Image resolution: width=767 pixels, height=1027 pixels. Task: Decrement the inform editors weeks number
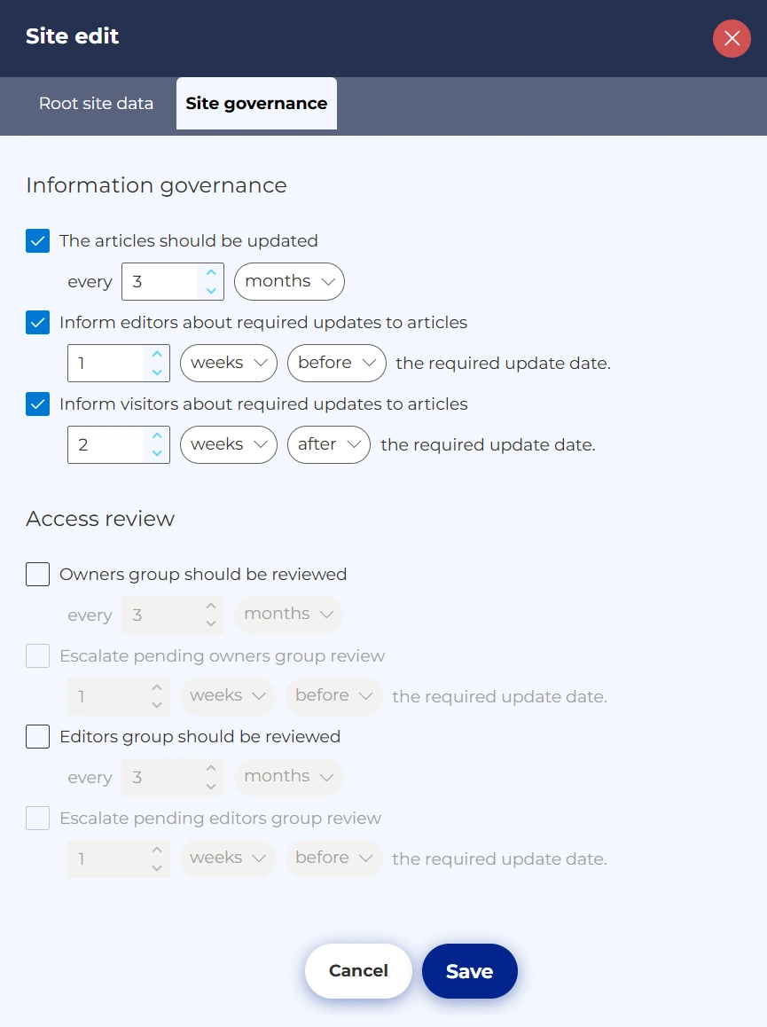click(157, 372)
